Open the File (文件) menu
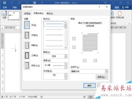The height and width of the screenshot is (99, 132). click(5, 7)
